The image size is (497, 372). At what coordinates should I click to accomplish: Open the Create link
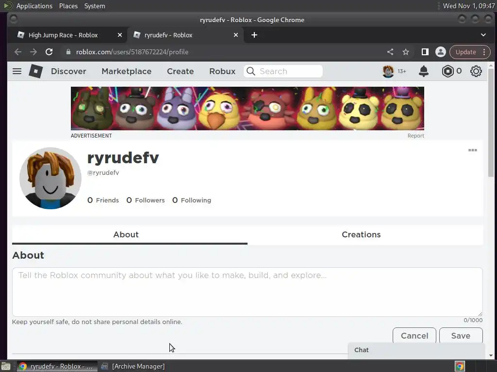(x=181, y=71)
